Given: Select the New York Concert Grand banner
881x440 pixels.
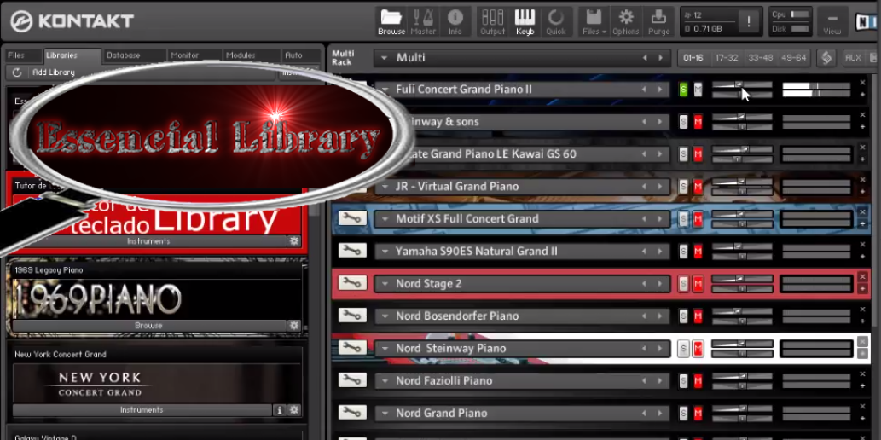Looking at the screenshot, I should click(x=157, y=382).
